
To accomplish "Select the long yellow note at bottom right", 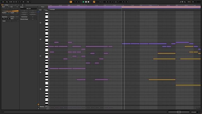I will (188, 85).
